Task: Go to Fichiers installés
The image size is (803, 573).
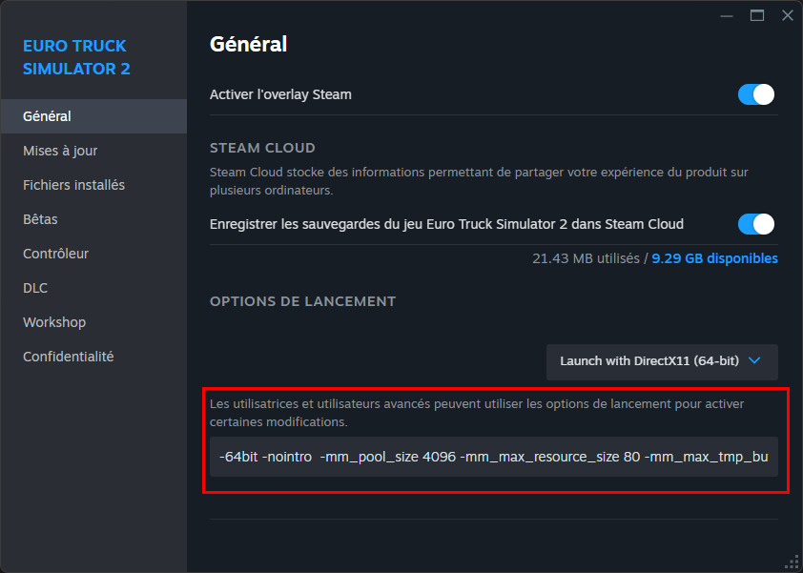Action: pyautogui.click(x=93, y=185)
